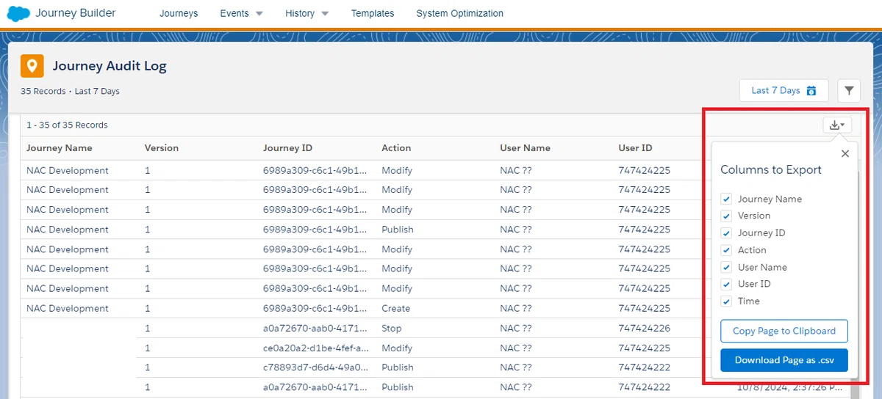882x399 pixels.
Task: Close the Columns to Export popup
Action: 845,153
